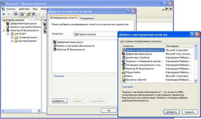Select Дефрагментация диска in available snap-ins list
Image resolution: width=201 pixels, height=119 pixels.
pos(139,54)
